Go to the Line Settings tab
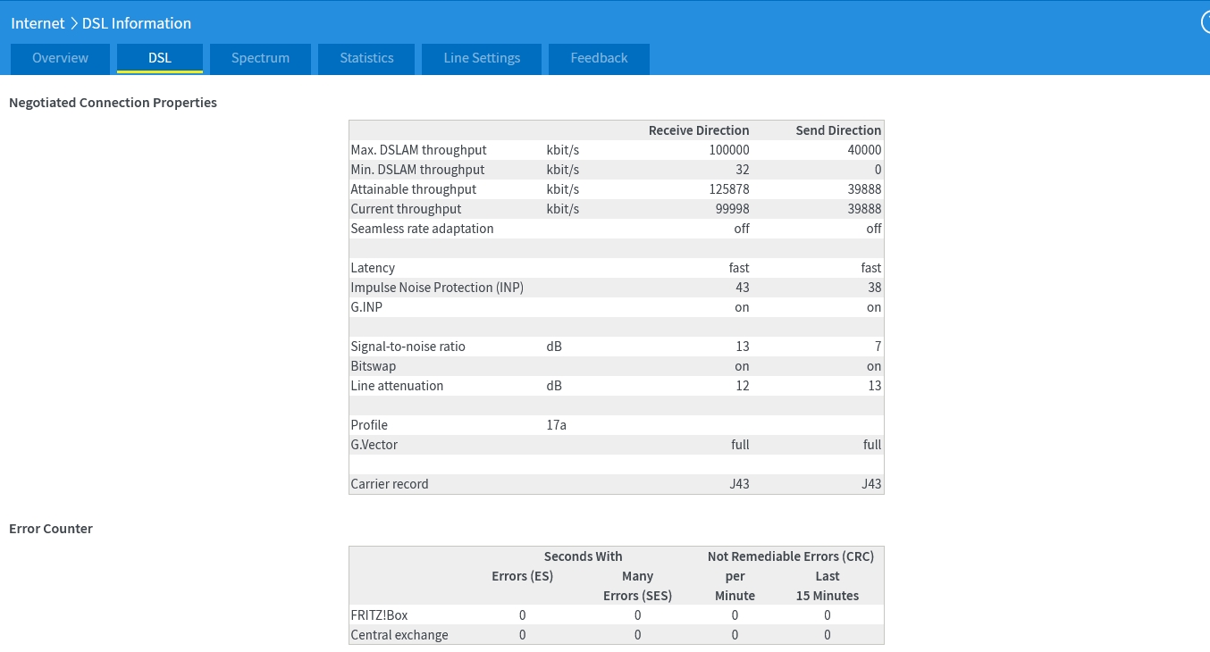The width and height of the screenshot is (1210, 652). pyautogui.click(x=482, y=58)
